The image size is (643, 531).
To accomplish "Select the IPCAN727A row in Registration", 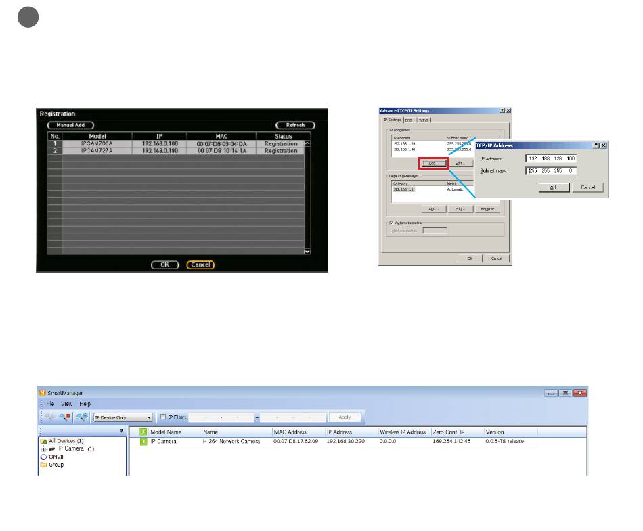I will coord(175,151).
